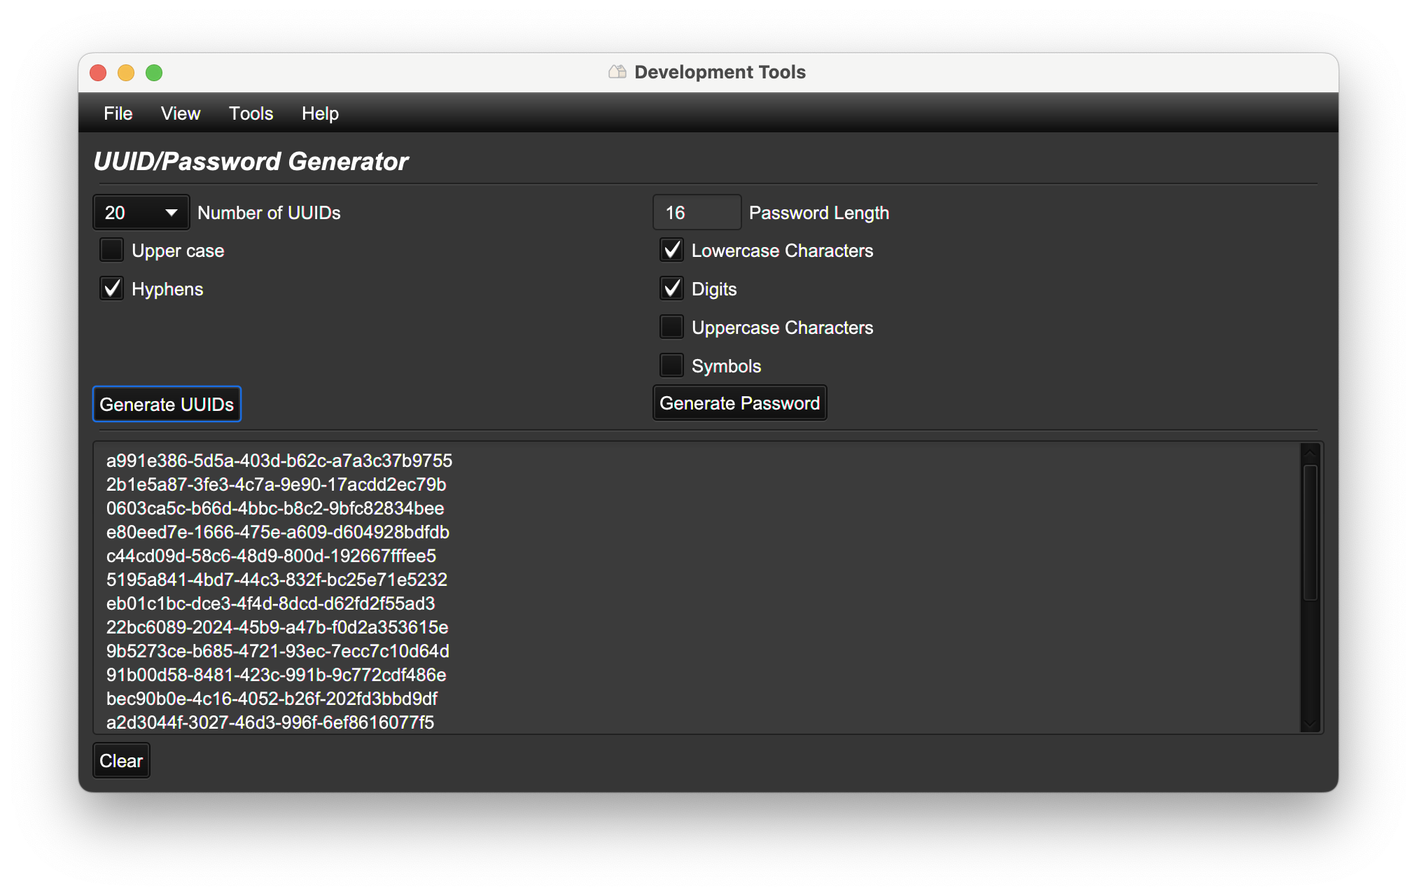Viewport: 1417px width, 896px height.
Task: Click the Help menu item
Action: coord(320,113)
